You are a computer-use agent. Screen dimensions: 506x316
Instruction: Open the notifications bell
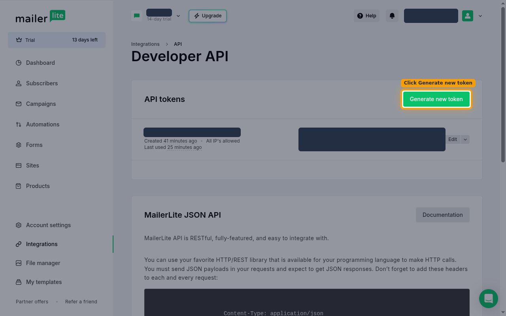(x=392, y=16)
